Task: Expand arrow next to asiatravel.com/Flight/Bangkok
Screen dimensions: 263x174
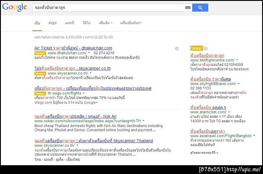Action: click(x=254, y=135)
